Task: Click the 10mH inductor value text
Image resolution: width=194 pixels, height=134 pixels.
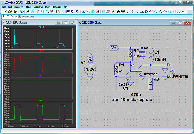Action: click(160, 59)
